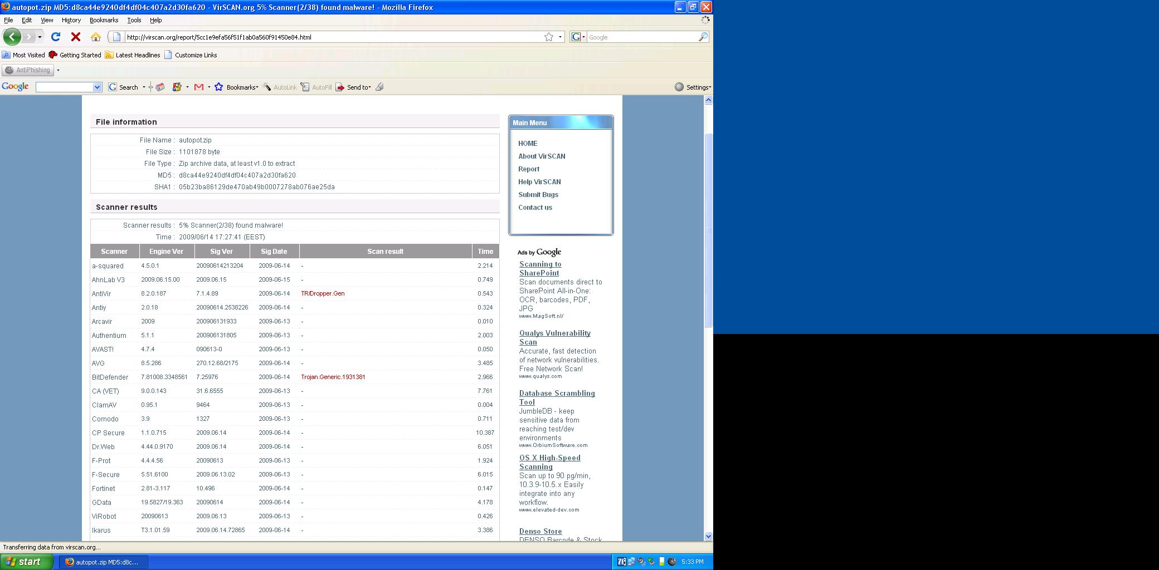Click Trojan.Generic.1931381 result in BitDefender row
Screen dimensions: 1159x570
333,377
